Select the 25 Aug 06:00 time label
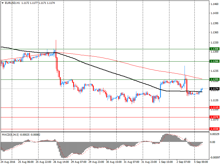220x165 pixels. pos(26,162)
